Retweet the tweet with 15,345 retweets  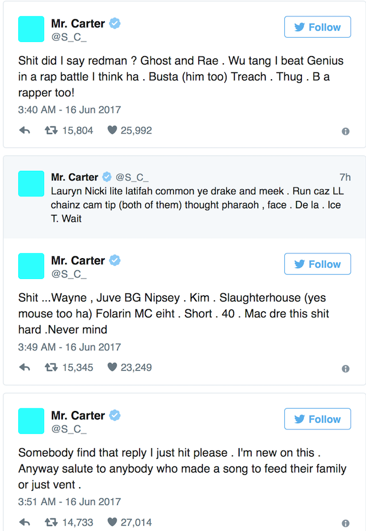(52, 367)
